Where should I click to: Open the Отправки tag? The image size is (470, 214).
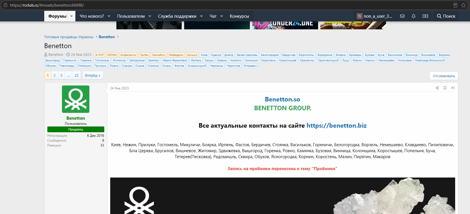(250, 66)
